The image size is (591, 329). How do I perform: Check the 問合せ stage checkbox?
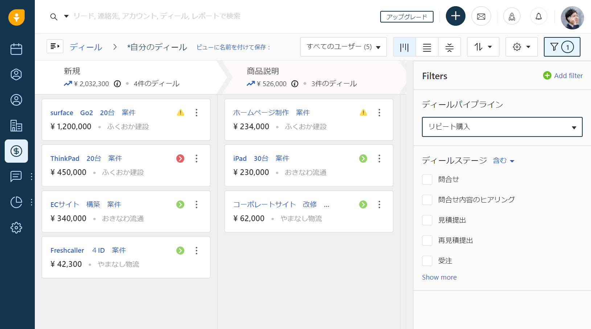(427, 179)
